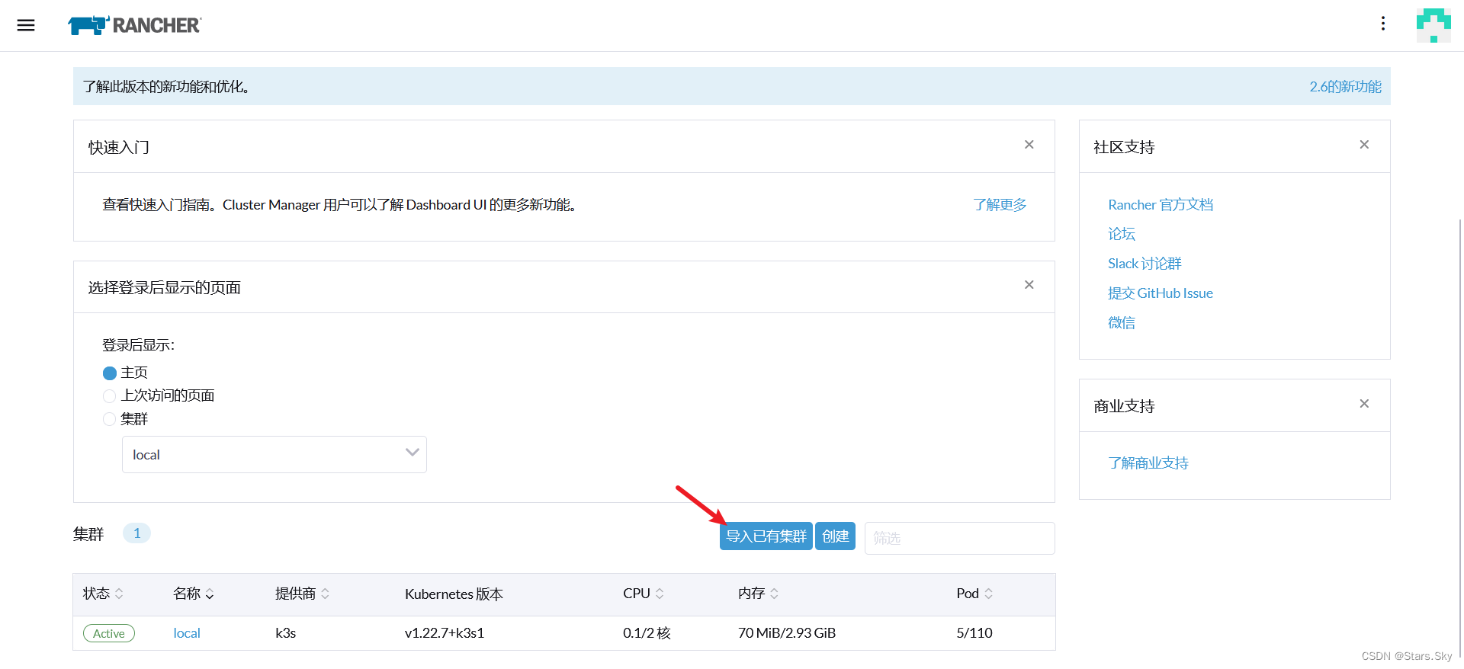Sort the table by 名称 column
The height and width of the screenshot is (669, 1464).
coord(194,594)
